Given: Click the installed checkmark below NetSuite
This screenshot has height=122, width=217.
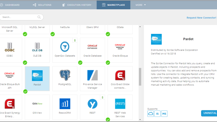Looking at the screenshot, I should [x=53, y=34].
